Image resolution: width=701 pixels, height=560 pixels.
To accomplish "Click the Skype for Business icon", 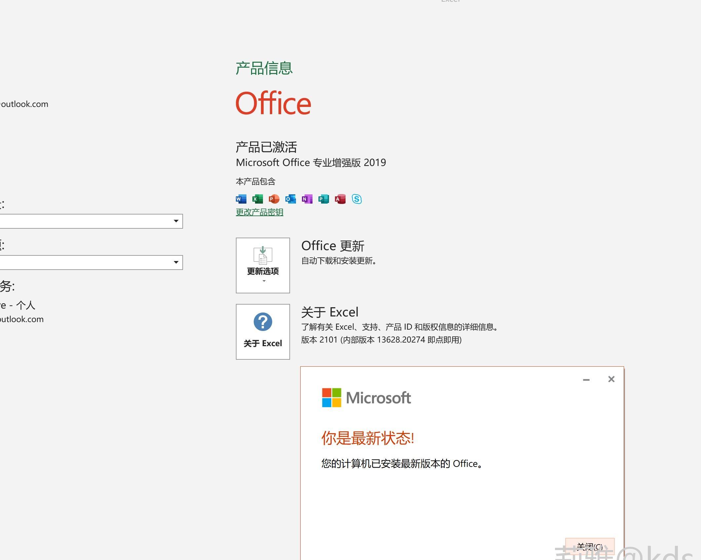I will [x=357, y=199].
